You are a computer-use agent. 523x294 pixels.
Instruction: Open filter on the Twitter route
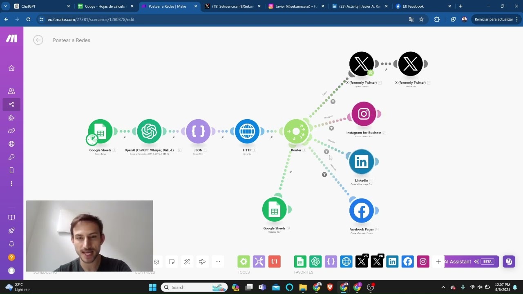pos(333,102)
